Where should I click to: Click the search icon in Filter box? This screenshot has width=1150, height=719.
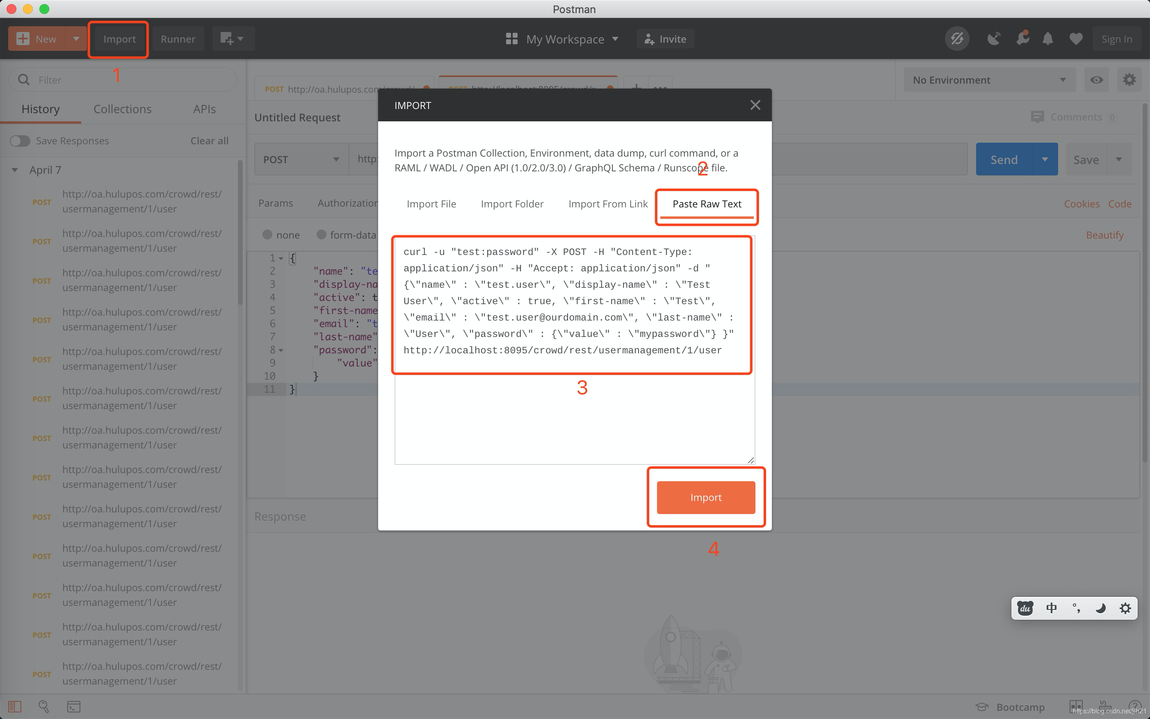(24, 80)
